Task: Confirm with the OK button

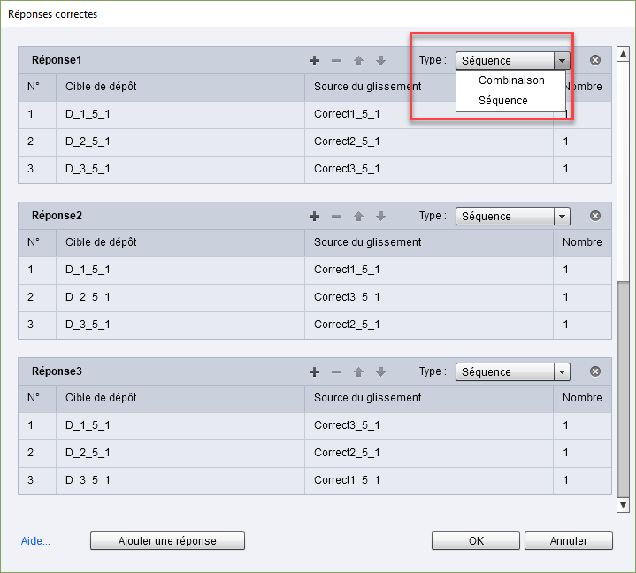Action: tap(475, 540)
